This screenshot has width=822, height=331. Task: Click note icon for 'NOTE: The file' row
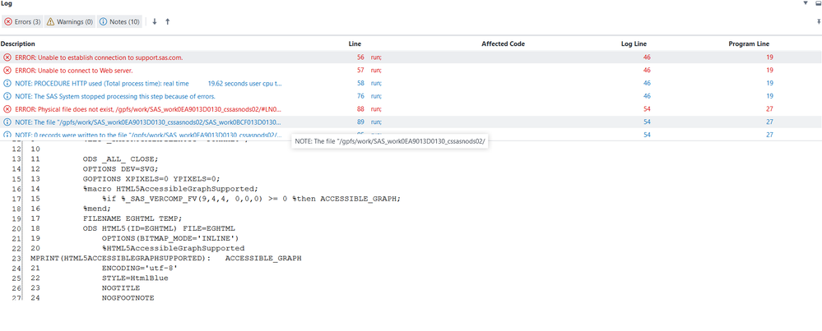coord(7,122)
